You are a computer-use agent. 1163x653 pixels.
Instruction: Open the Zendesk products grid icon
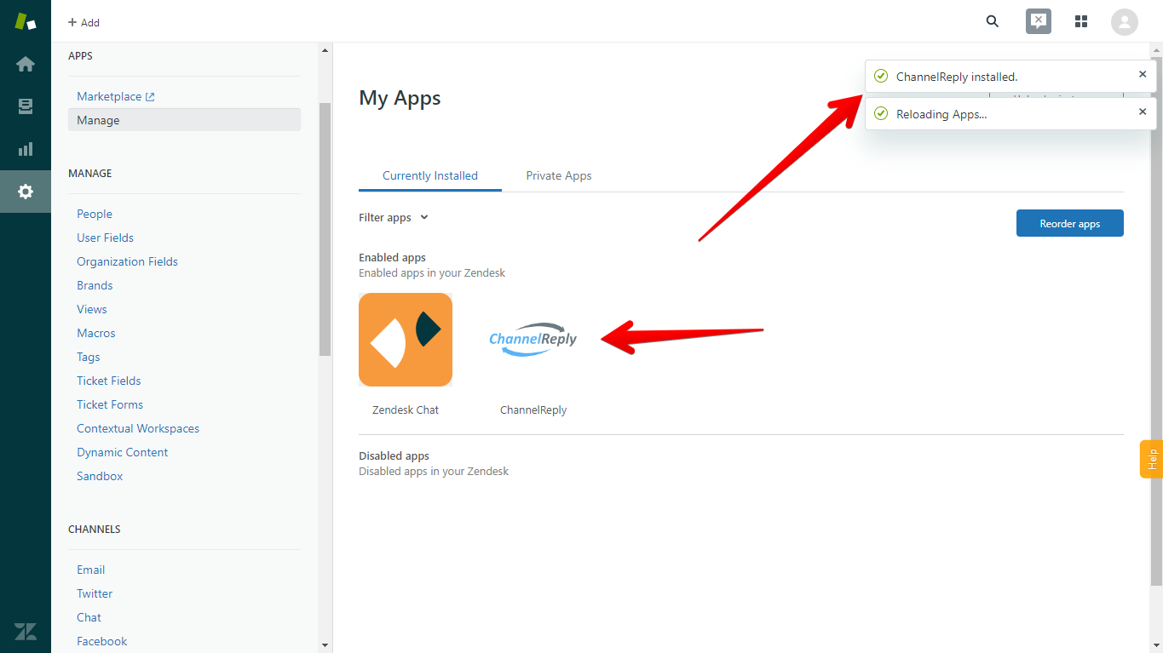coord(1081,21)
